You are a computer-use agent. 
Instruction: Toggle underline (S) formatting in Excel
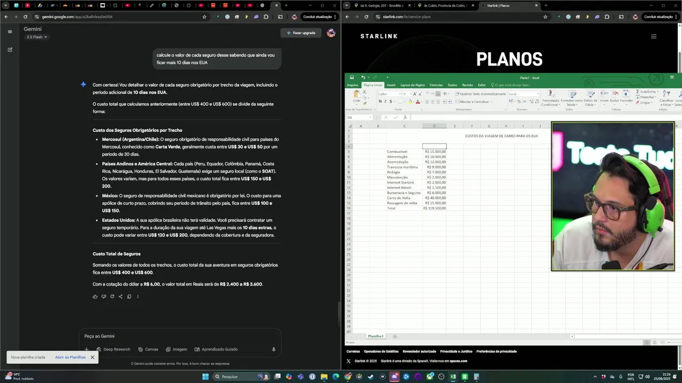click(x=391, y=102)
